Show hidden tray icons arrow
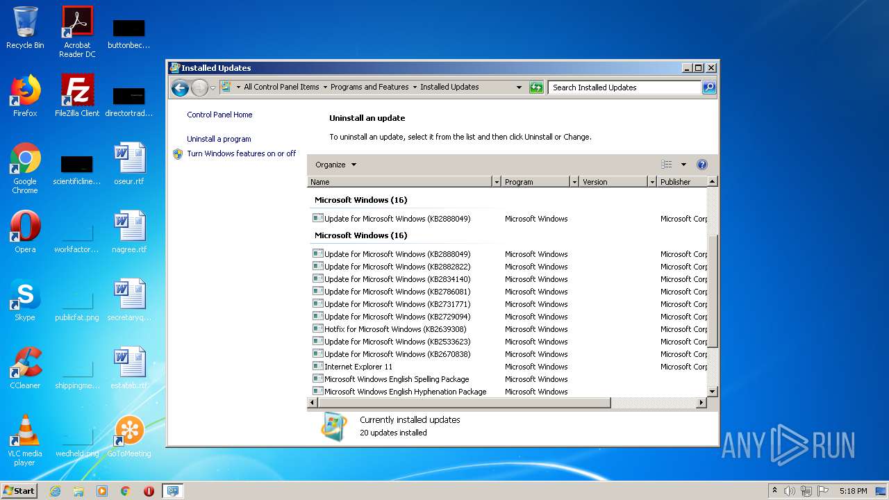This screenshot has height=500, width=889. pos(774,491)
